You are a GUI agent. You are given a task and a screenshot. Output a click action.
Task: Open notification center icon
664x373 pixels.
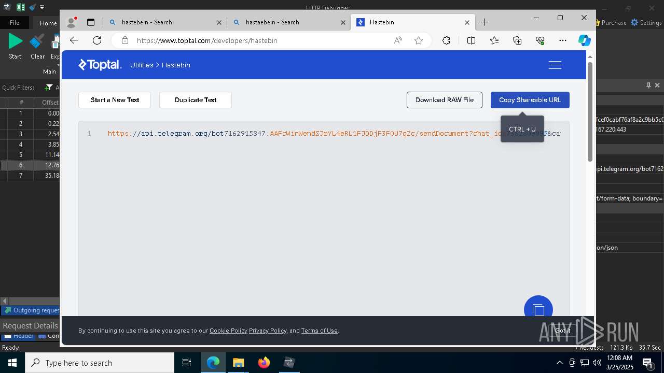tap(647, 363)
